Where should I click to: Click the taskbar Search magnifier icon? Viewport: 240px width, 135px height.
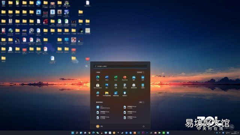pyautogui.click(x=77, y=133)
